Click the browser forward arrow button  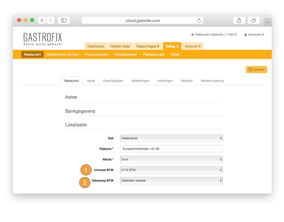click(50, 20)
